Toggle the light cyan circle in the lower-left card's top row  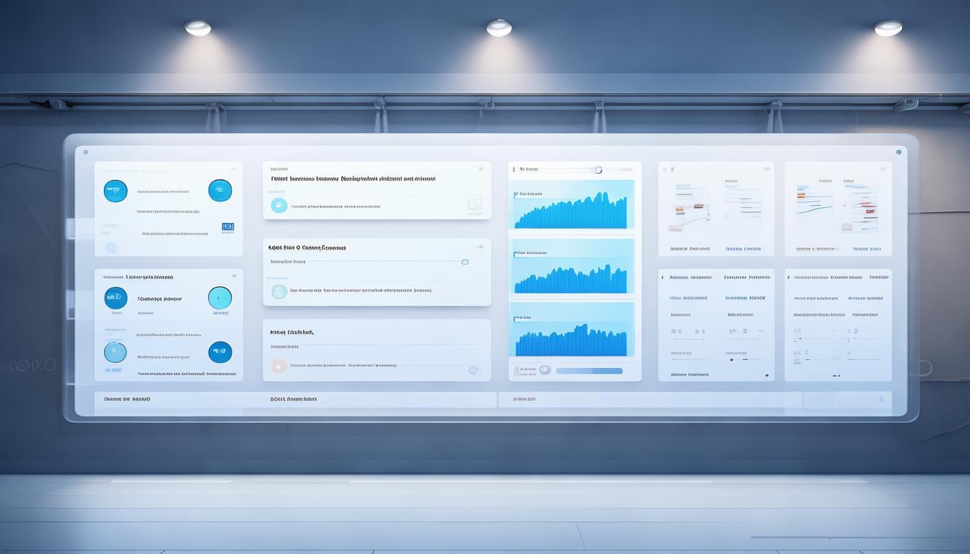point(220,298)
